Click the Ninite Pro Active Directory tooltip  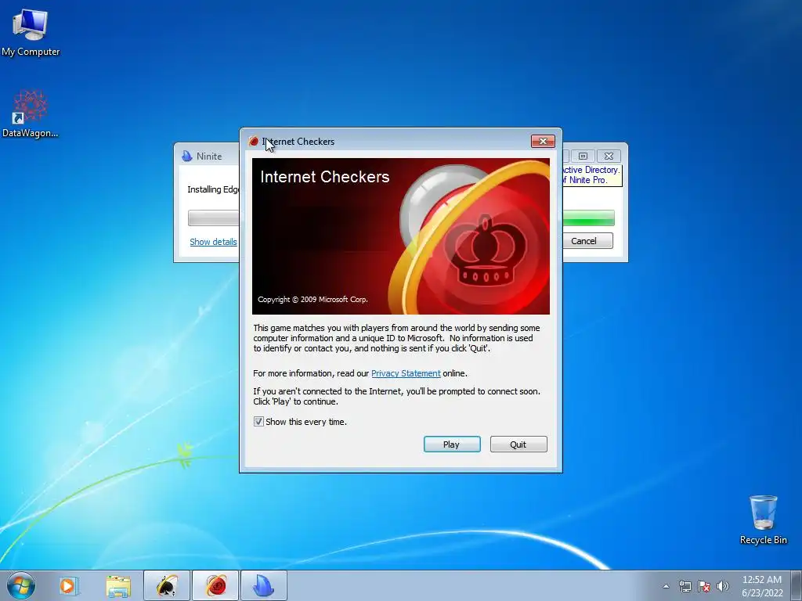coord(592,175)
